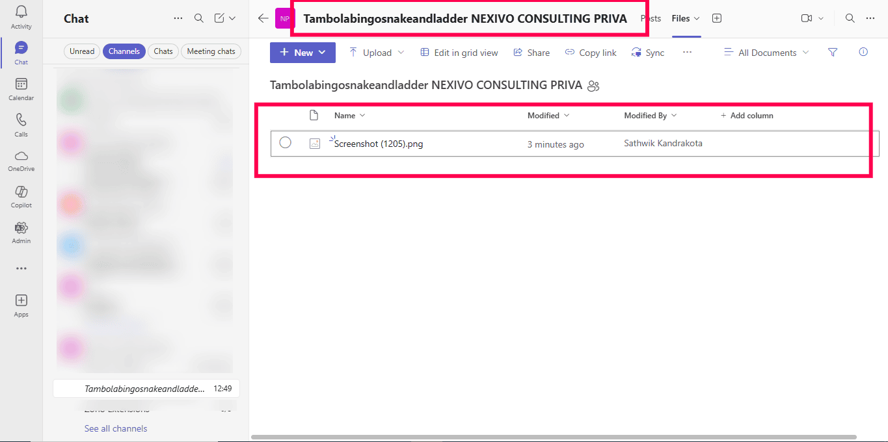
Task: Click the horizontal scrollbar at the bottom
Action: tap(554, 437)
